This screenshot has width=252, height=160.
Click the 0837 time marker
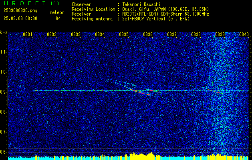click(172, 34)
